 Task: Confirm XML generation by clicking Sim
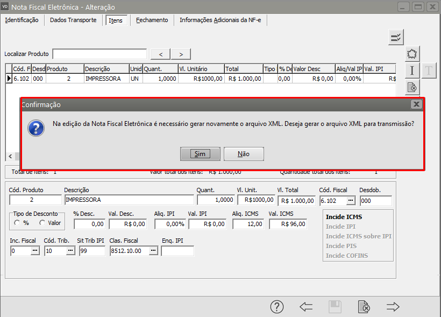coord(200,154)
